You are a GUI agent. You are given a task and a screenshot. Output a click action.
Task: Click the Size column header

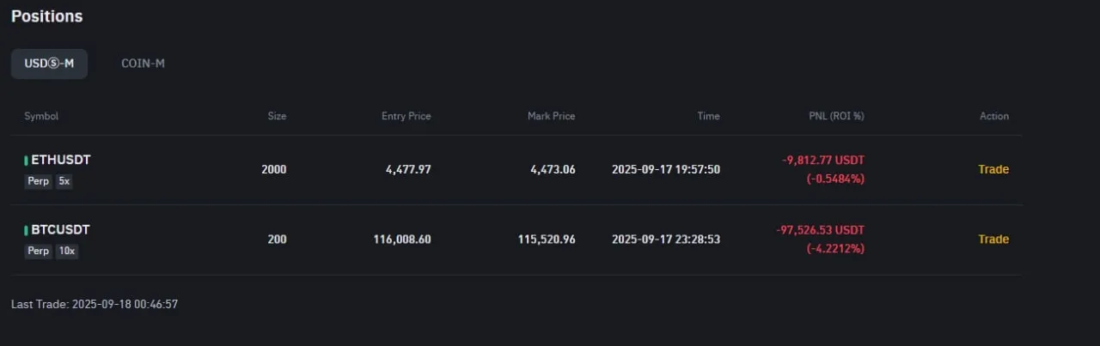click(277, 116)
